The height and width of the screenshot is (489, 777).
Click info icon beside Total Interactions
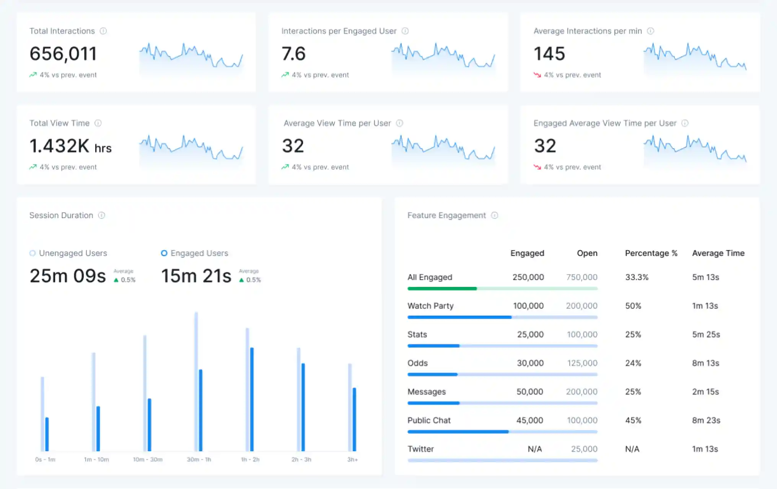point(103,31)
